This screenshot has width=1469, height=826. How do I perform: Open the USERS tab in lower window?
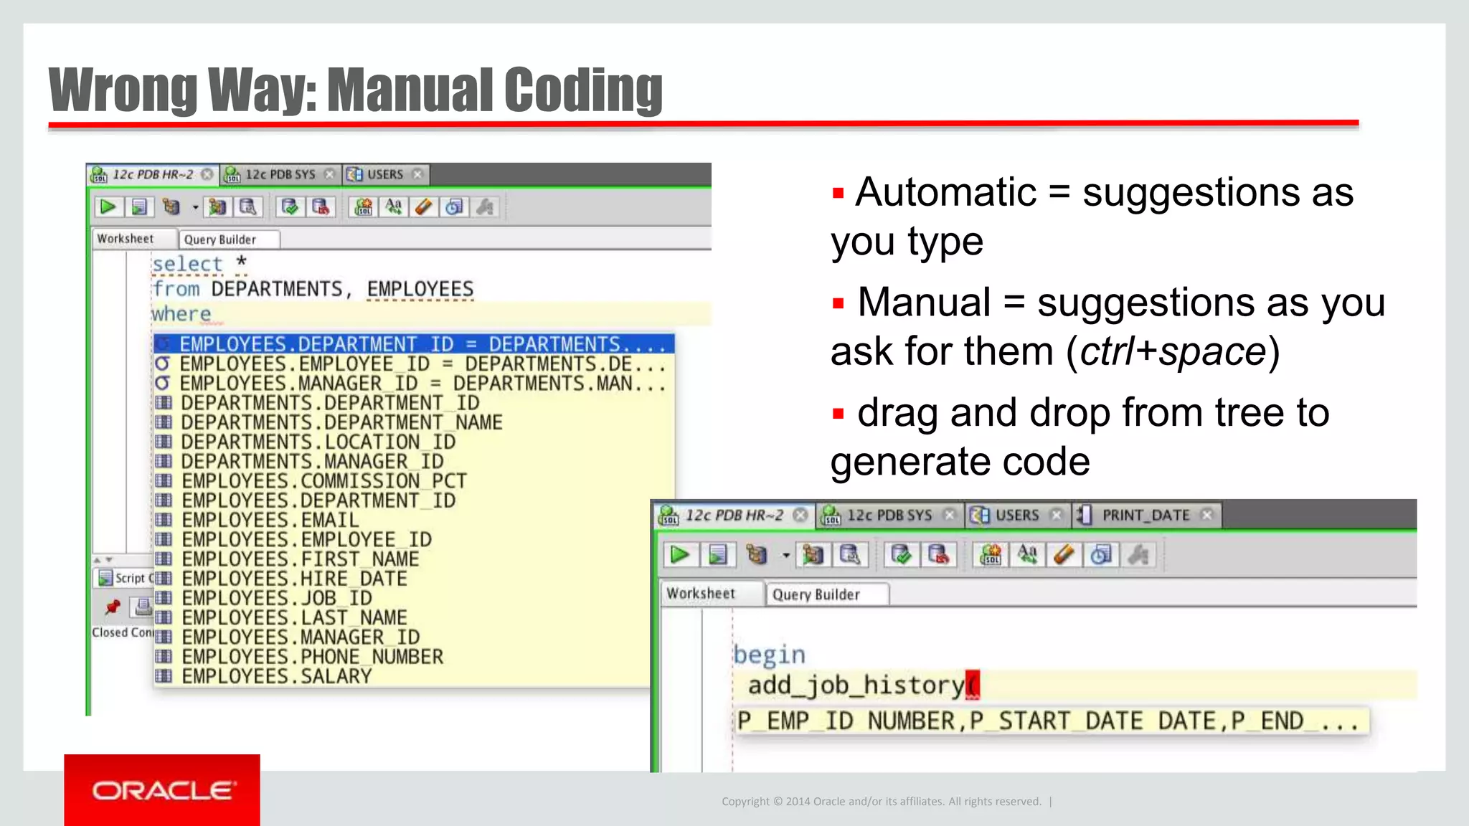[1016, 516]
